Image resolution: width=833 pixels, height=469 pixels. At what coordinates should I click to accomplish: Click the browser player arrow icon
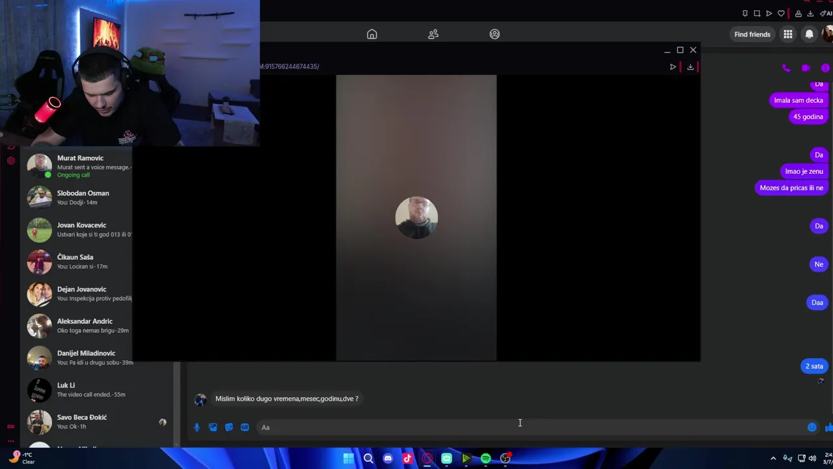pos(769,14)
